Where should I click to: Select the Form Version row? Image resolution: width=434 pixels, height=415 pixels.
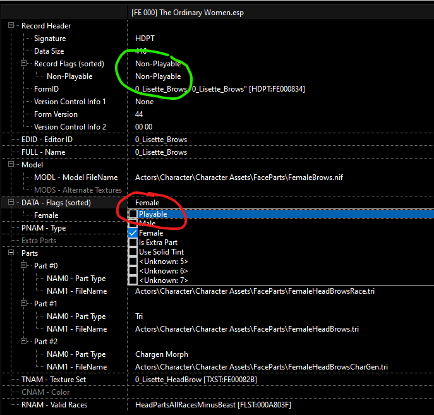click(x=56, y=114)
